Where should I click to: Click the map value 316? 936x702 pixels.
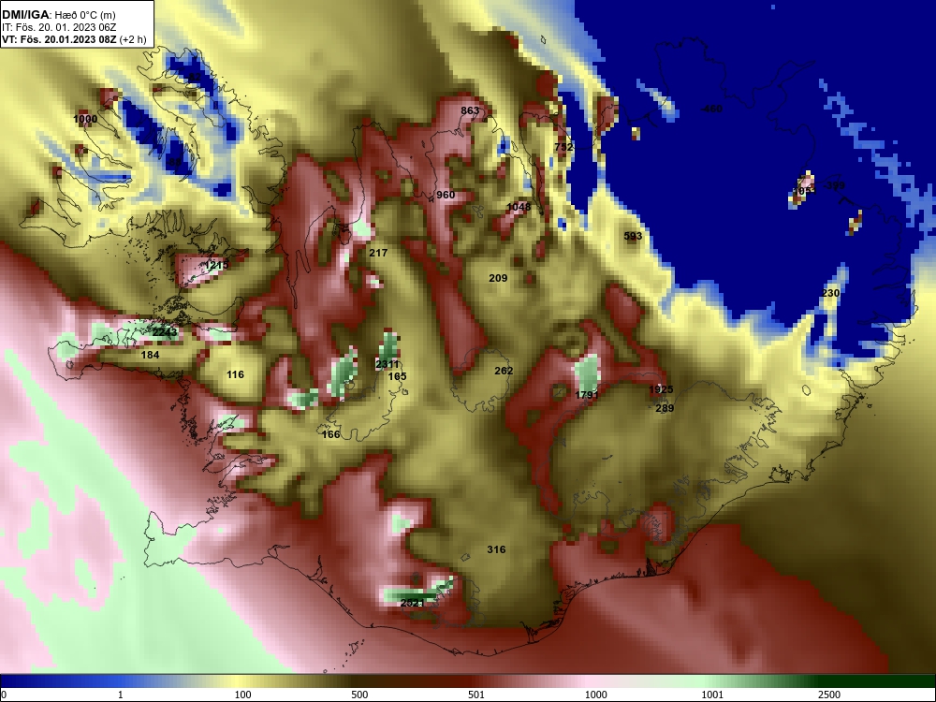(496, 549)
